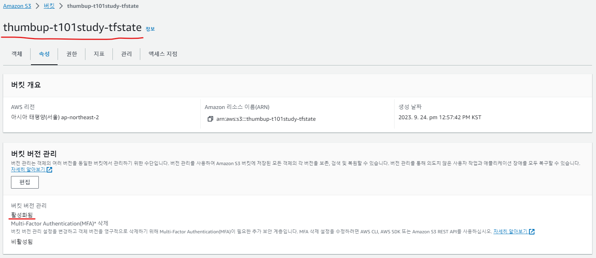
Task: Open 액세스 지점 tab
Action: (x=163, y=54)
